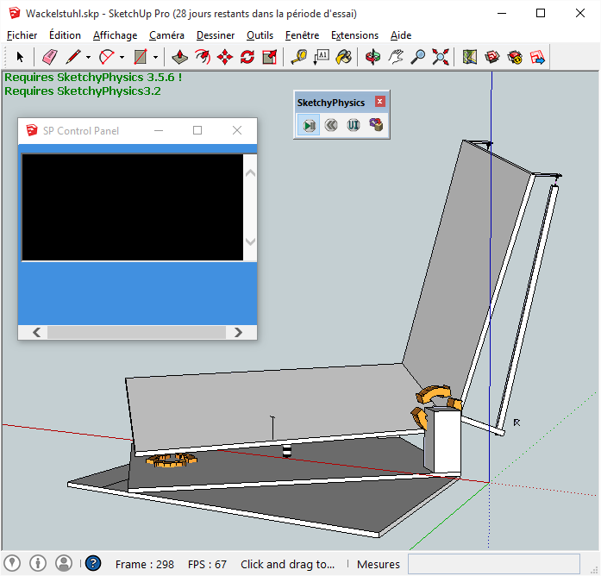Activate the Offset tool
This screenshot has height=576, width=601.
tap(203, 57)
